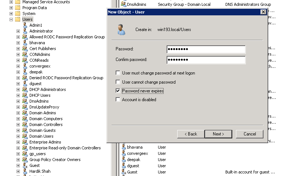Uncheck Password never expires

(x=118, y=91)
